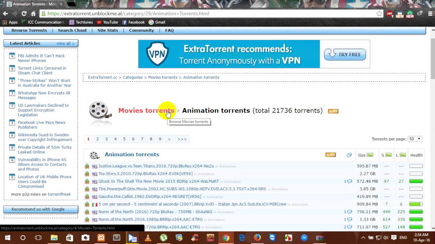Open File Explorer from the taskbar
This screenshot has width=435, height=244.
[x=54, y=238]
